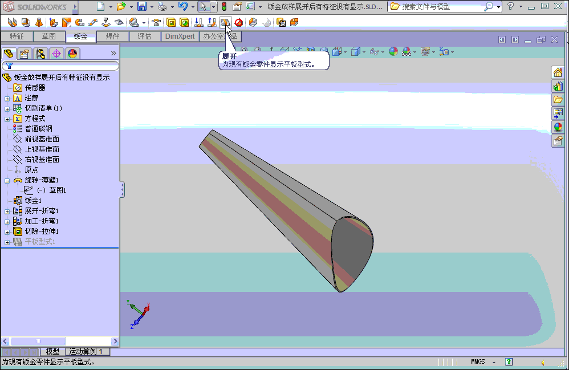Click the Rebuild traffic light icon
This screenshot has height=370, width=569.
tap(224, 6)
